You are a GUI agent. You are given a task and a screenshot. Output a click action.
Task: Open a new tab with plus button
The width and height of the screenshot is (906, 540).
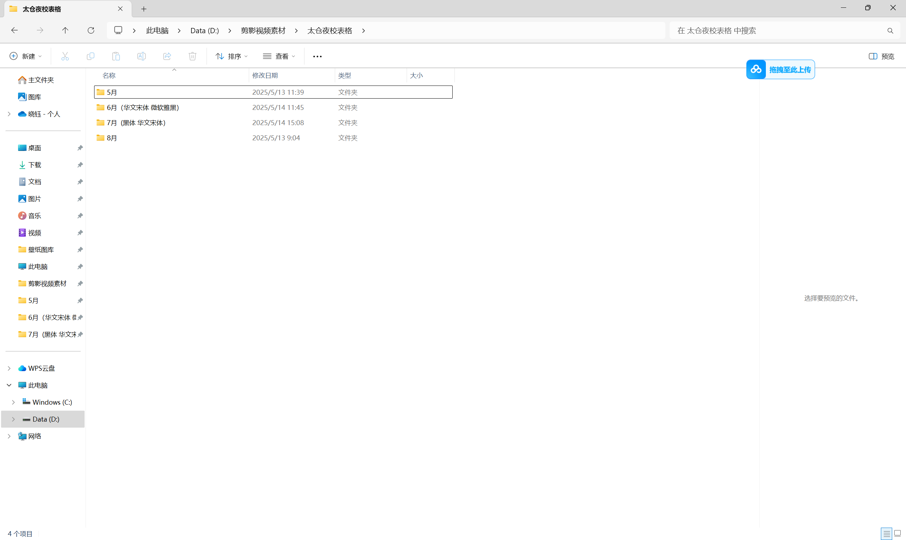(x=144, y=9)
